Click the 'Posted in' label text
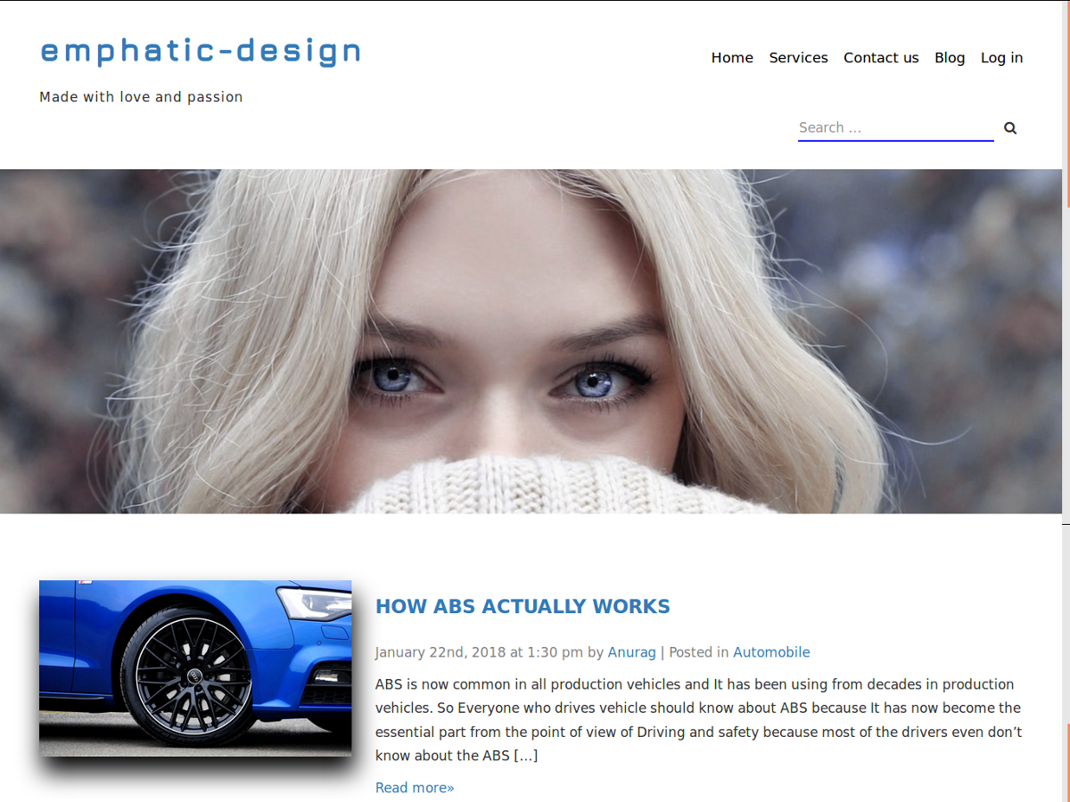The height and width of the screenshot is (802, 1070). point(698,652)
